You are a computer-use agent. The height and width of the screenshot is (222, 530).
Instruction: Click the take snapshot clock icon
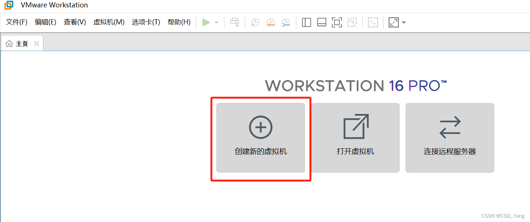(255, 23)
